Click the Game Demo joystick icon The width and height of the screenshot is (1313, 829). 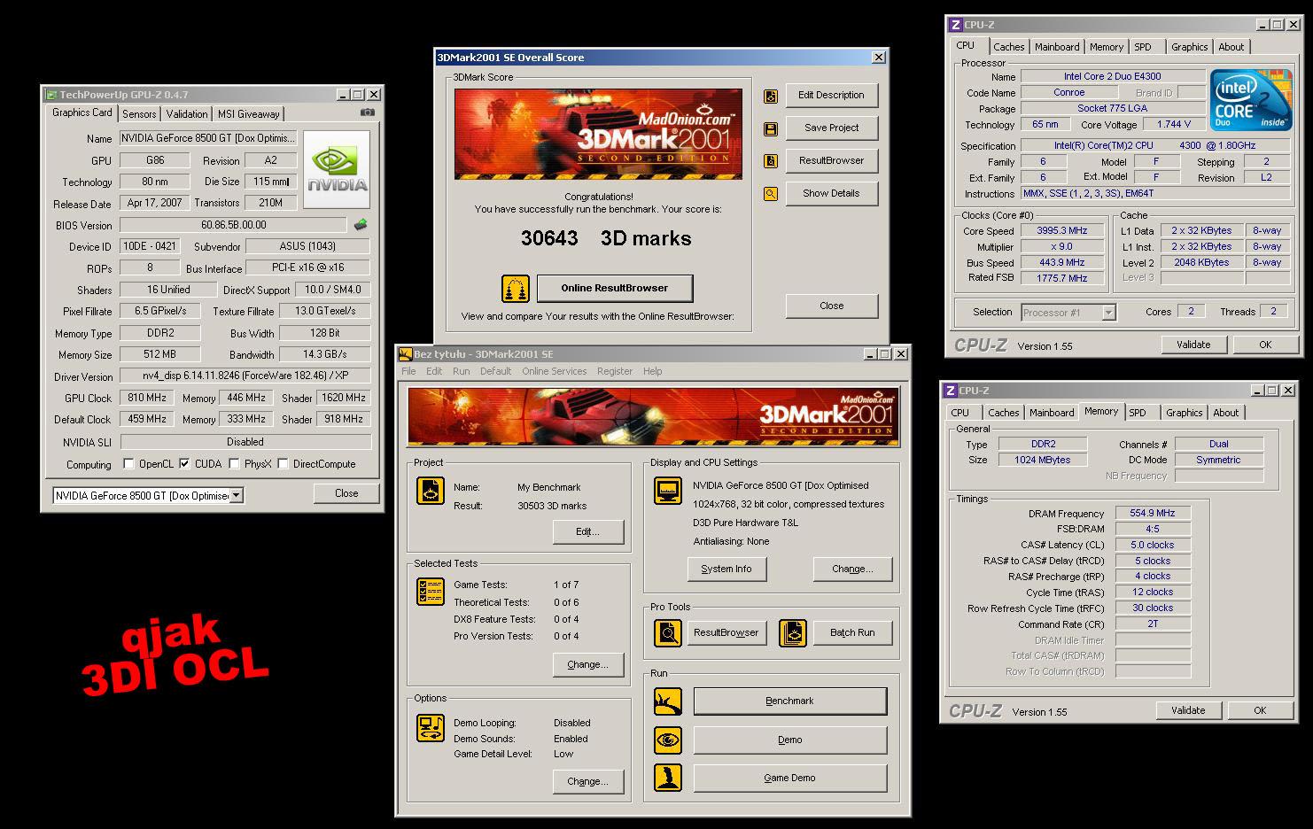[668, 778]
